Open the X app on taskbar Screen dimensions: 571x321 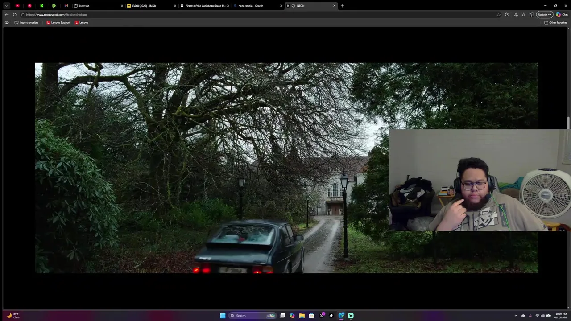pyautogui.click(x=321, y=316)
